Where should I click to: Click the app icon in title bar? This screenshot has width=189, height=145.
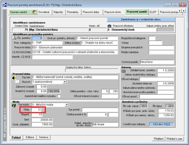[x=5, y=5]
